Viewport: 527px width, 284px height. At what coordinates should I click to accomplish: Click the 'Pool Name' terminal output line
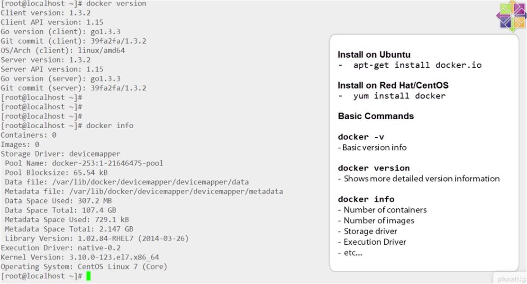tap(84, 163)
